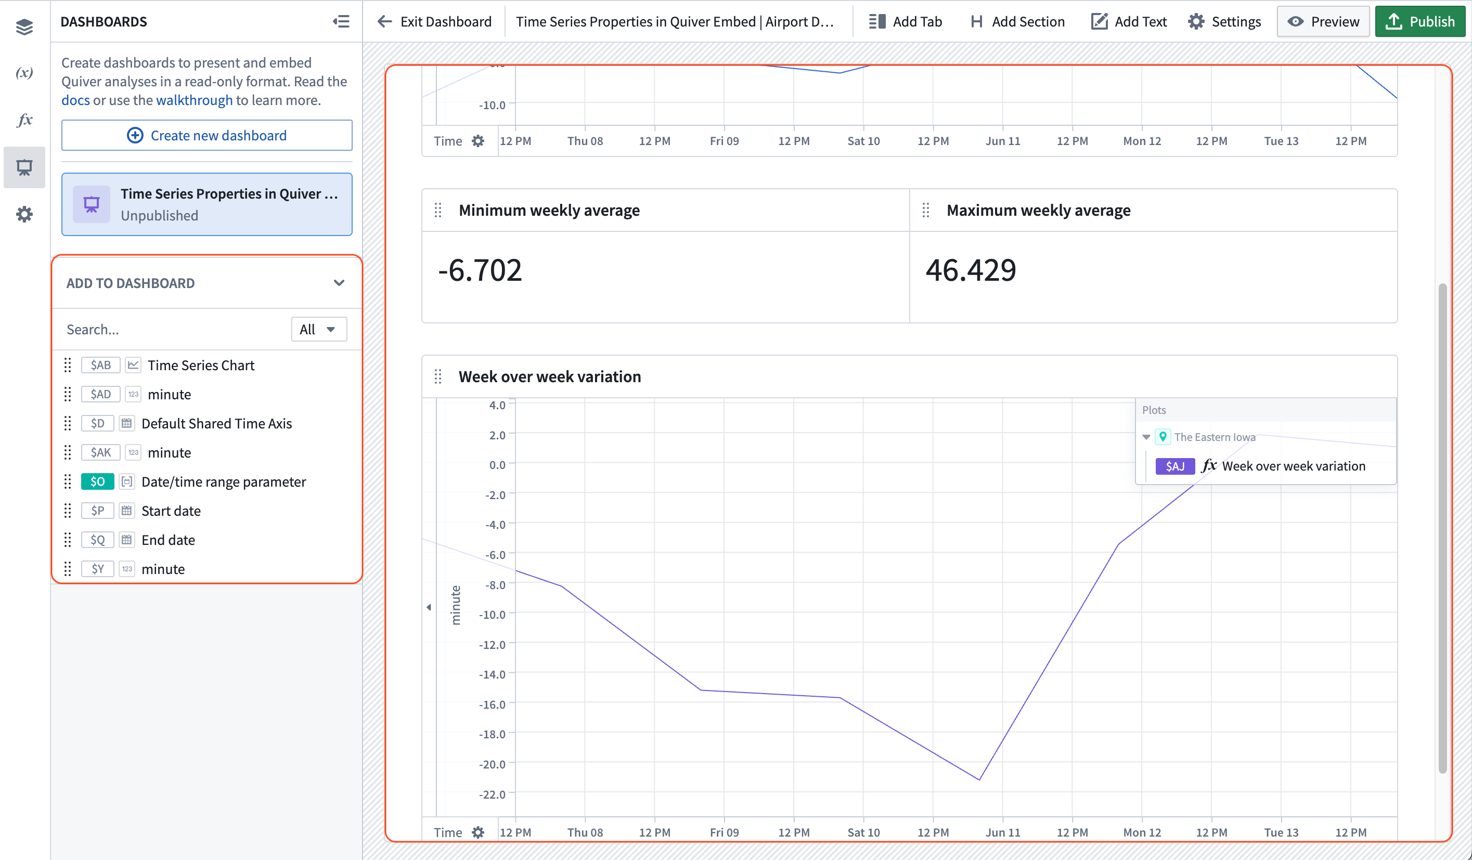The image size is (1472, 860).
Task: Open the fx functions sidebar panel
Action: tap(24, 120)
